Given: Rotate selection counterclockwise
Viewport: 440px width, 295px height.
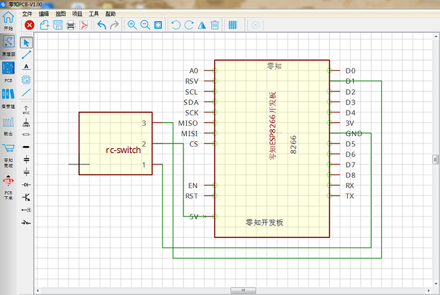Looking at the screenshot, I should tap(176, 25).
